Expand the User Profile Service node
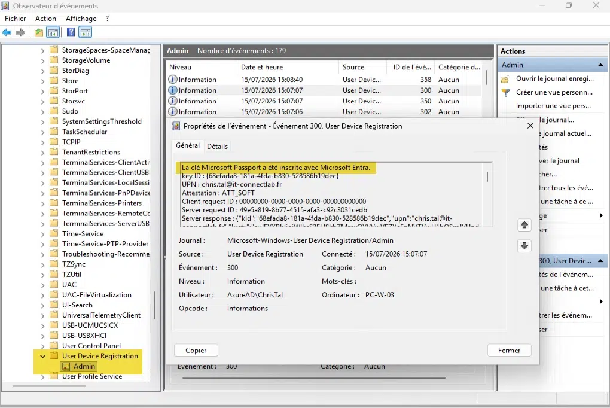The image size is (610, 408). click(43, 377)
